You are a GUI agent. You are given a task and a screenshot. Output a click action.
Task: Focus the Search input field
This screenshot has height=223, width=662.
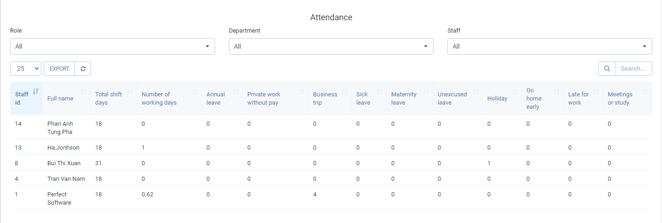(x=633, y=69)
